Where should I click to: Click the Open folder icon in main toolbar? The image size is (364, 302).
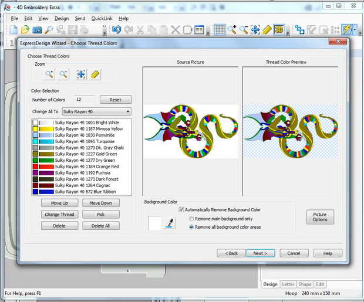click(25, 30)
